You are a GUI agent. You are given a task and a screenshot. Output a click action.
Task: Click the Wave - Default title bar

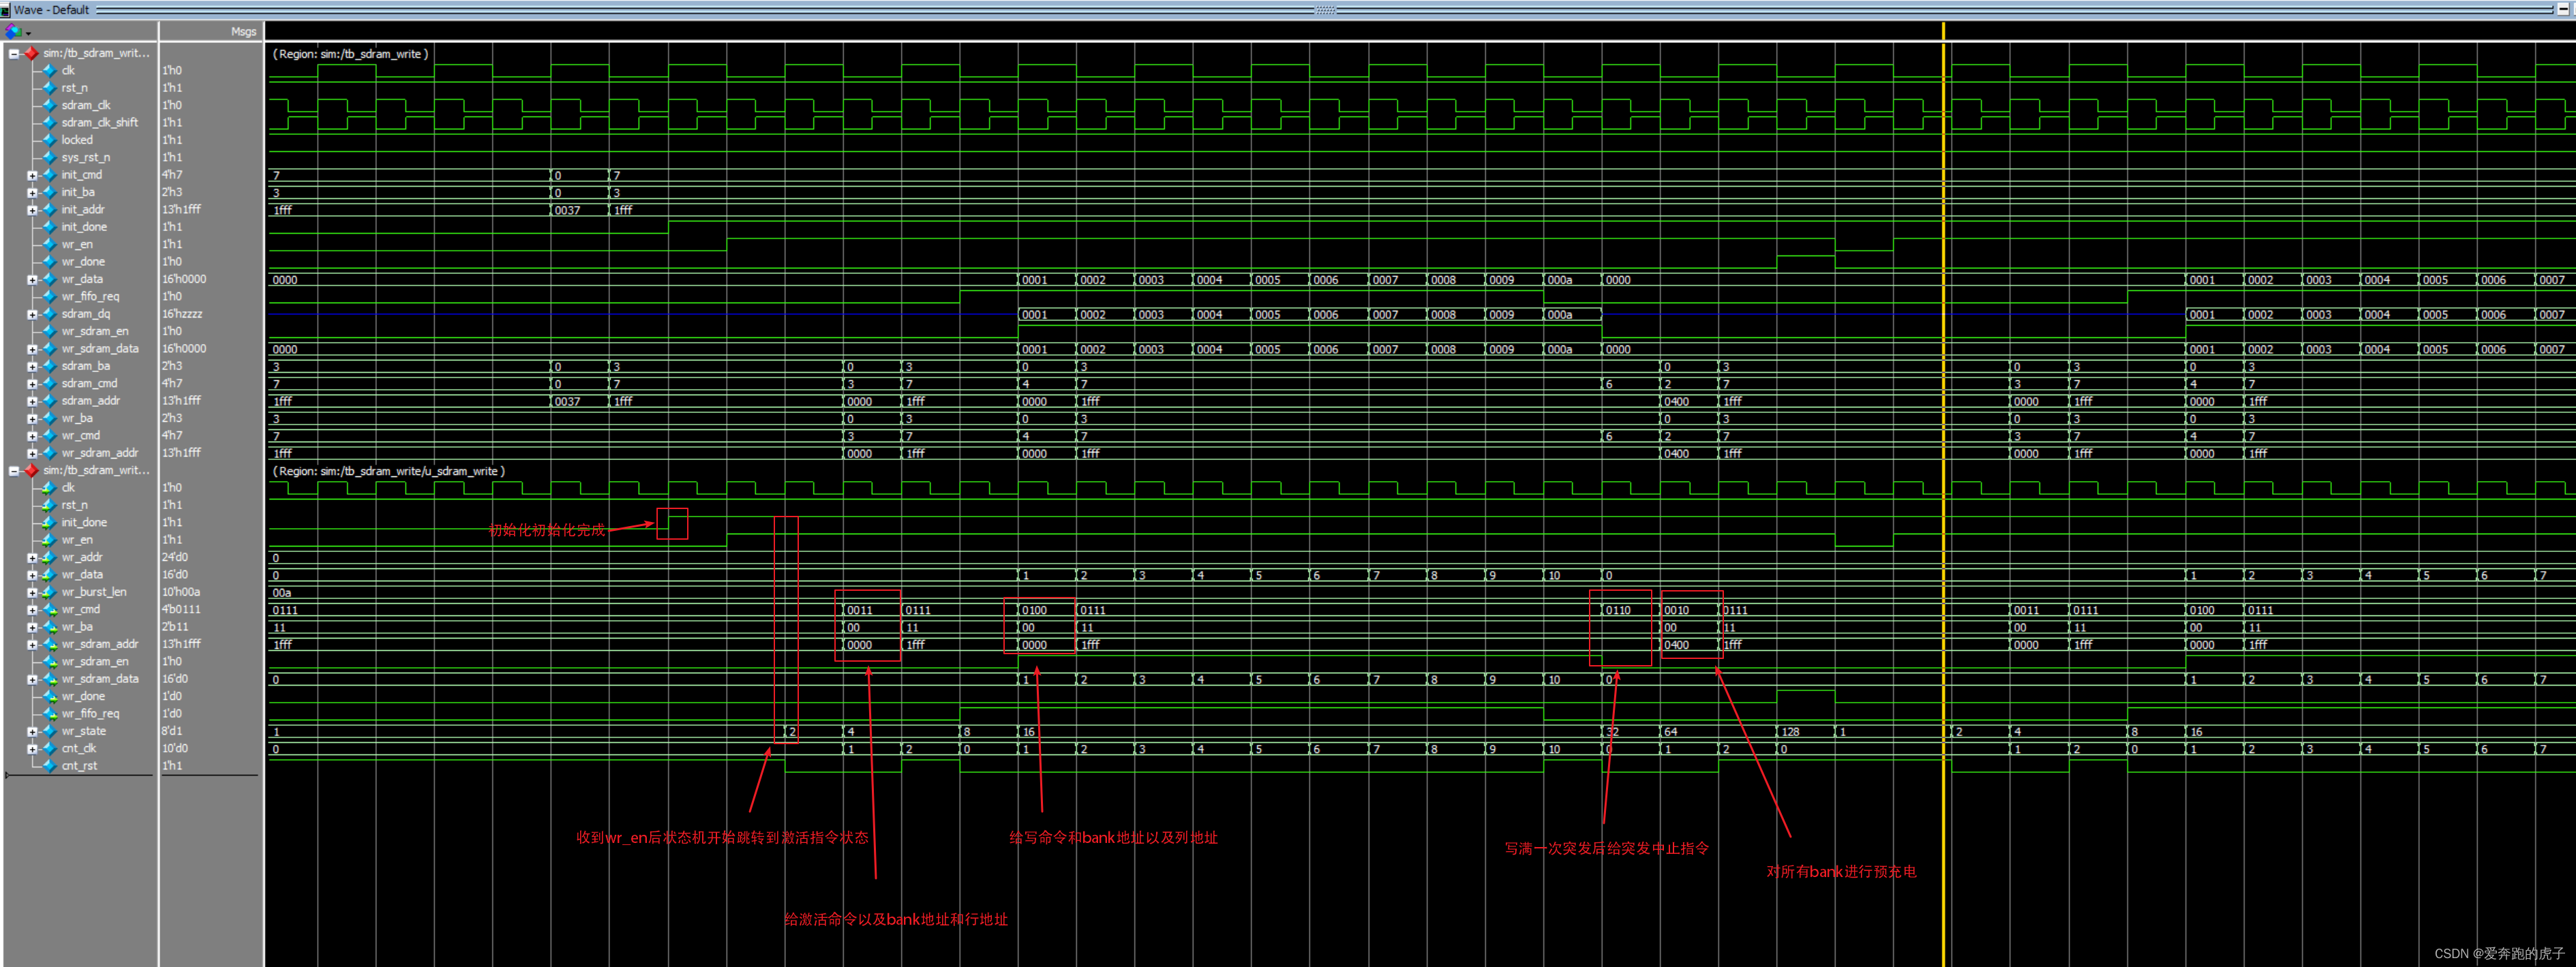[x=1288, y=9]
